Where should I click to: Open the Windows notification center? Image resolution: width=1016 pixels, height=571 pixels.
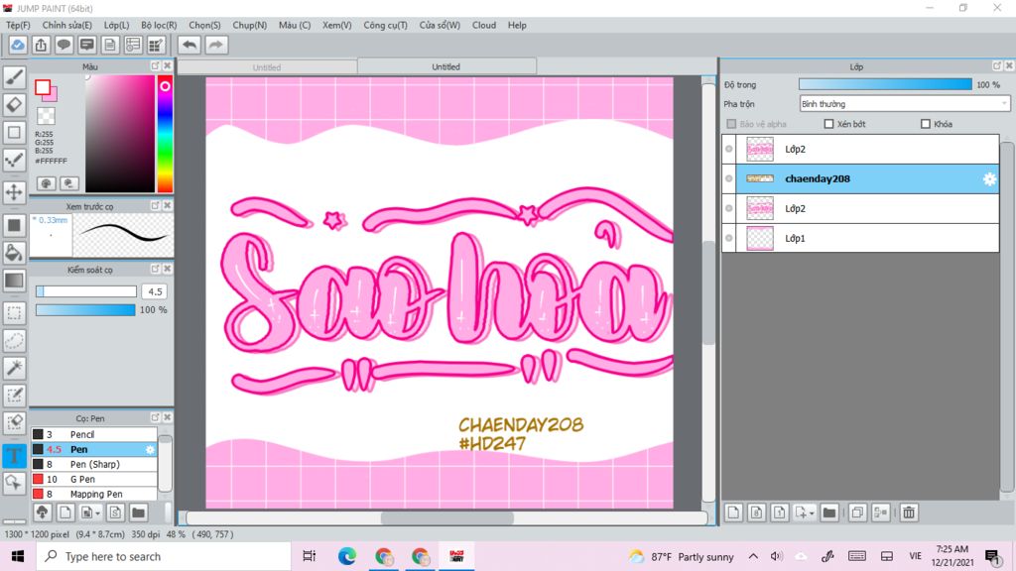pyautogui.click(x=992, y=556)
